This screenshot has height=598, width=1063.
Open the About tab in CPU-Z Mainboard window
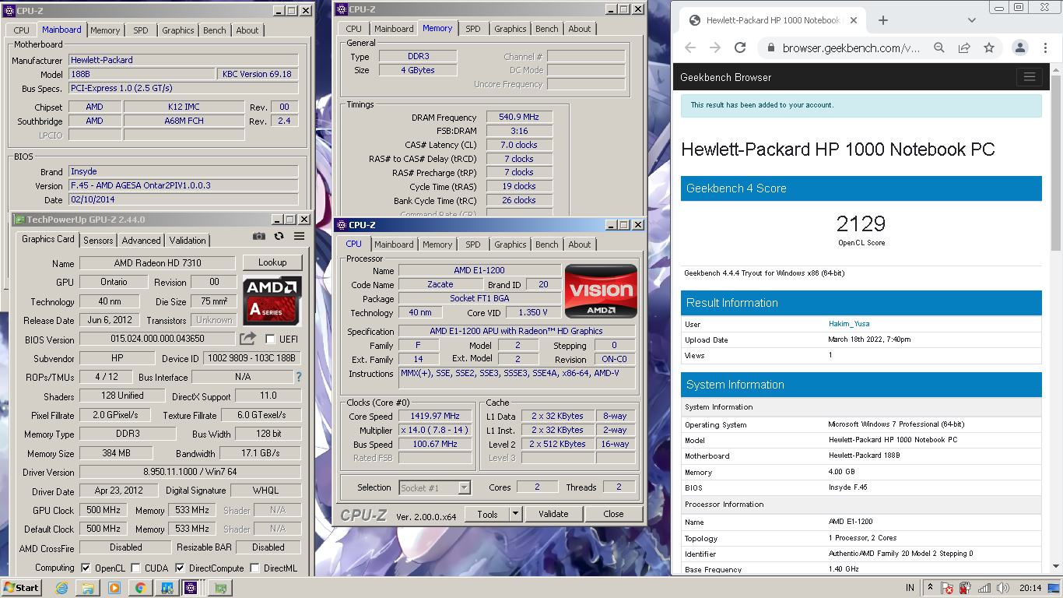247,30
